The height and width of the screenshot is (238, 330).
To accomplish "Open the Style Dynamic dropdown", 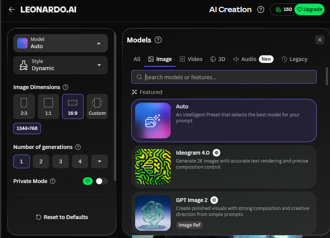I will click(x=61, y=65).
